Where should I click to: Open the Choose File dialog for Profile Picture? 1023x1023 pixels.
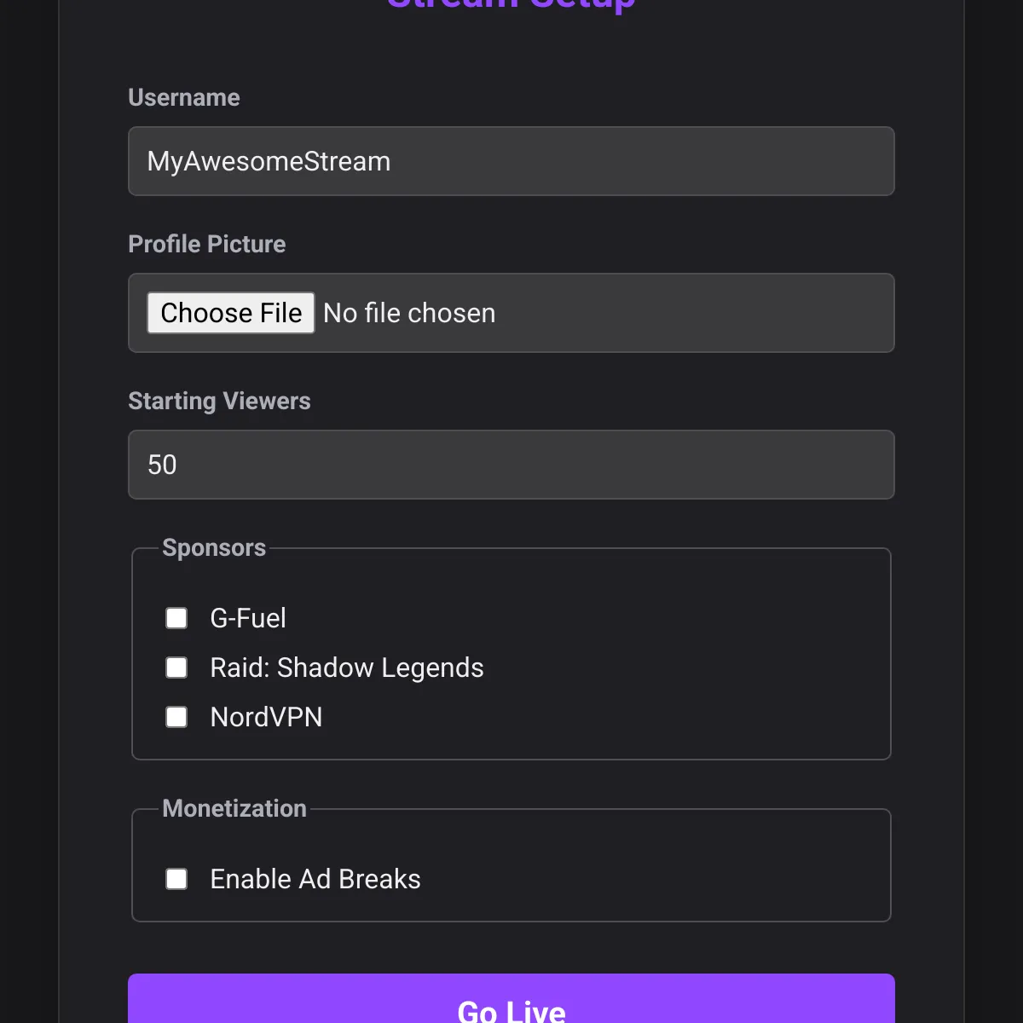230,313
